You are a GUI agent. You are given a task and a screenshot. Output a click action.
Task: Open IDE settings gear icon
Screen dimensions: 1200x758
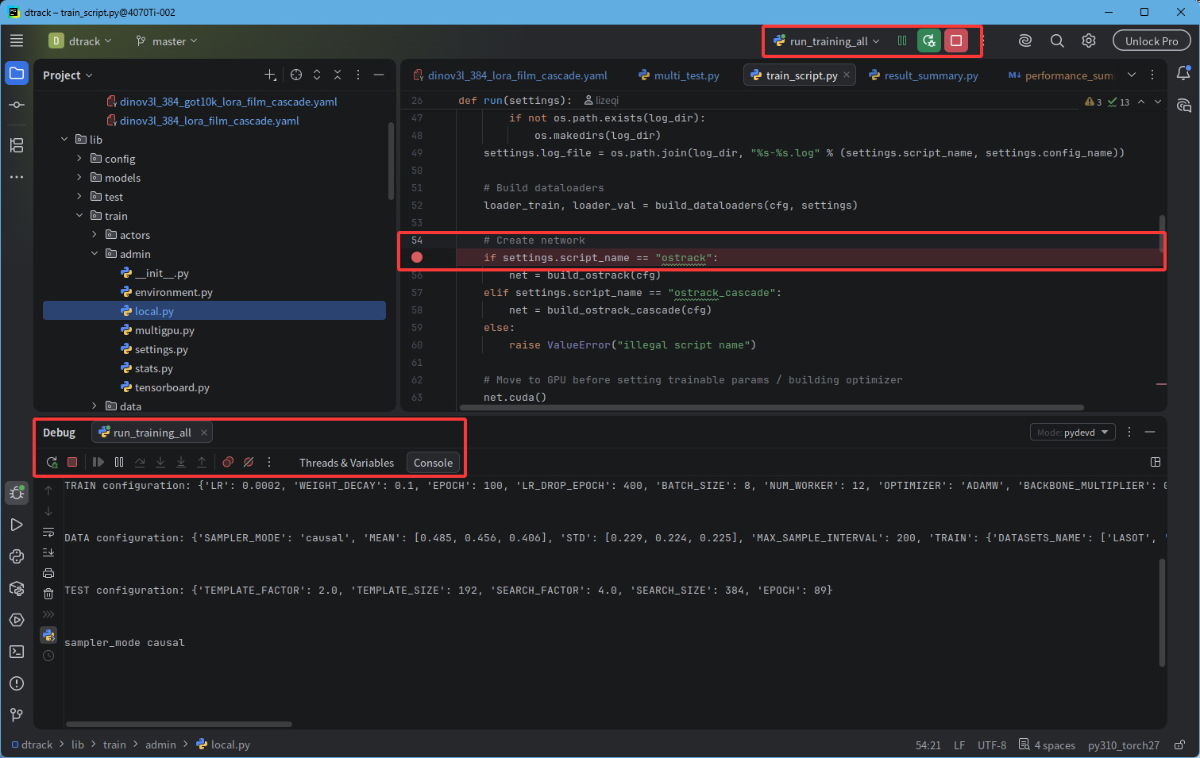[1089, 41]
